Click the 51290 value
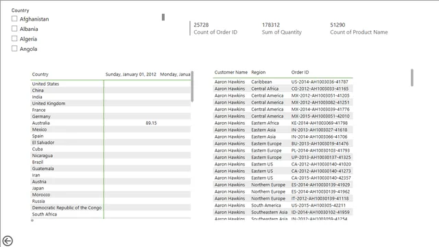This screenshot has width=439, height=247. 337,25
